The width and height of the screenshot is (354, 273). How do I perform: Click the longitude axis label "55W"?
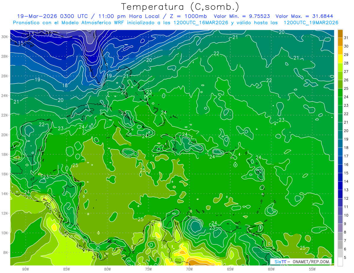point(312,269)
